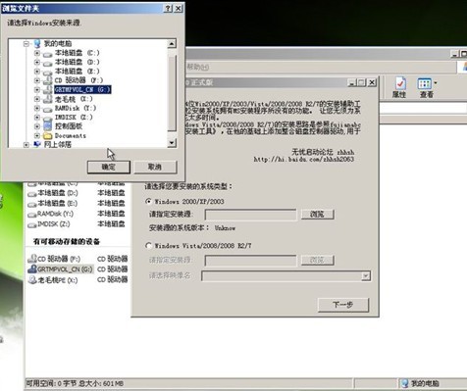Screen dimensions: 467x391
Task: Expand the 本地磁盘 (C:) tree node
Action: (x=37, y=53)
